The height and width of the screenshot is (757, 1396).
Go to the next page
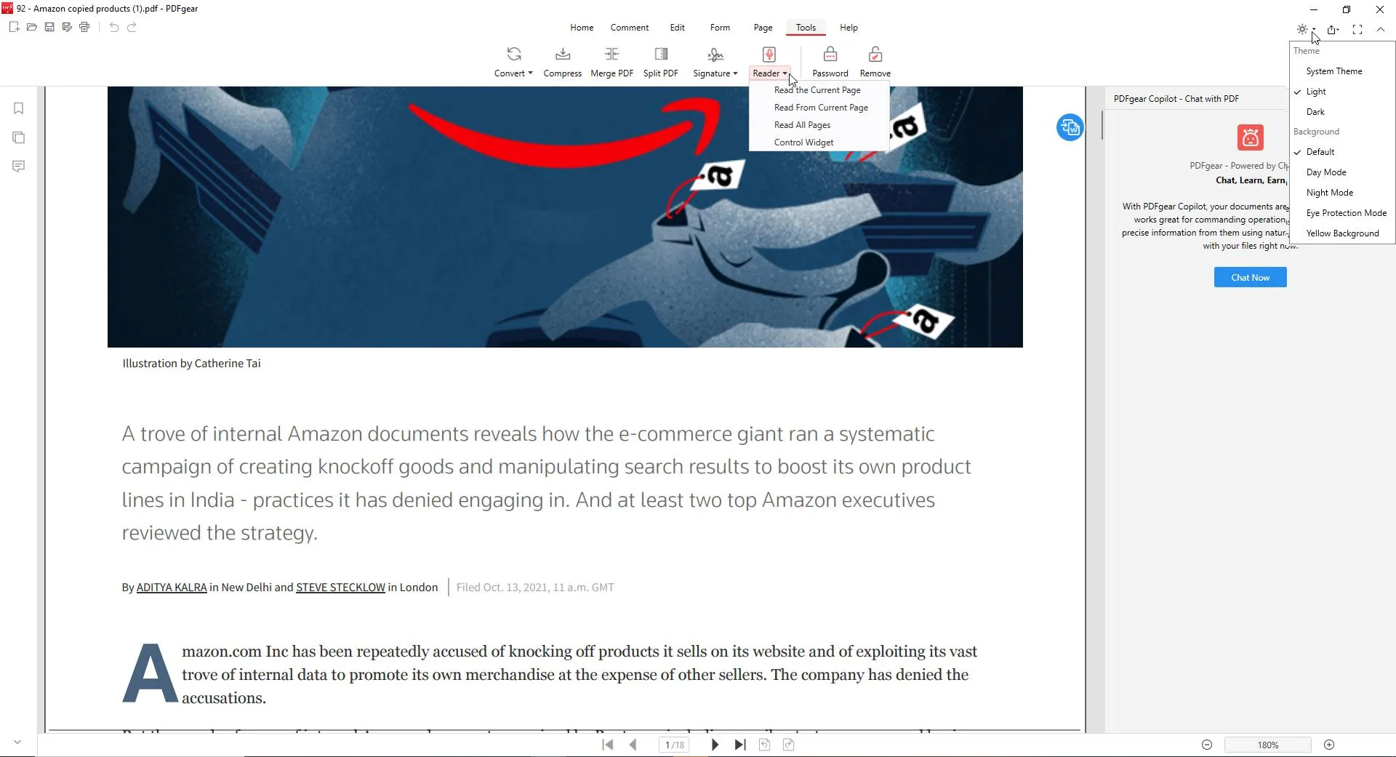pos(715,745)
